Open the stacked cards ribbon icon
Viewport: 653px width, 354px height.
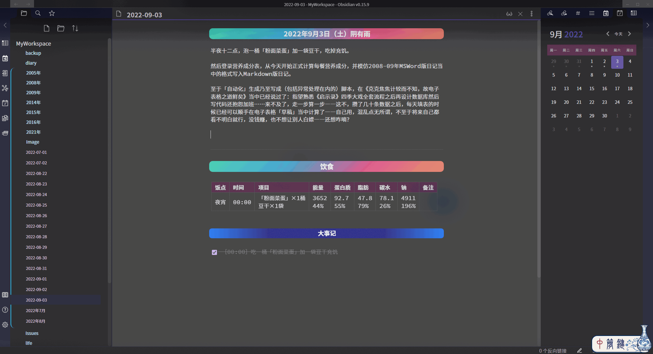pos(5,133)
